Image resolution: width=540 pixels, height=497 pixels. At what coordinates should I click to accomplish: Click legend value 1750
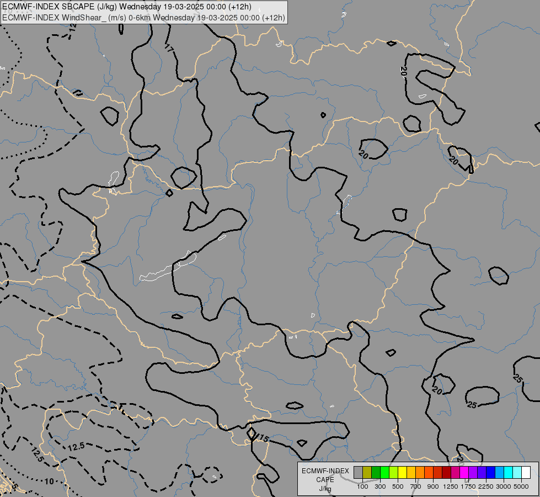468,487
